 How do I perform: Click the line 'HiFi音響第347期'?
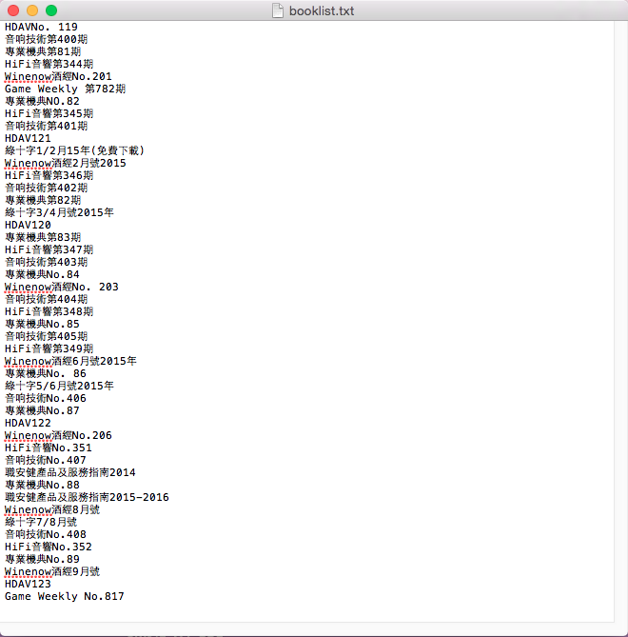(49, 249)
